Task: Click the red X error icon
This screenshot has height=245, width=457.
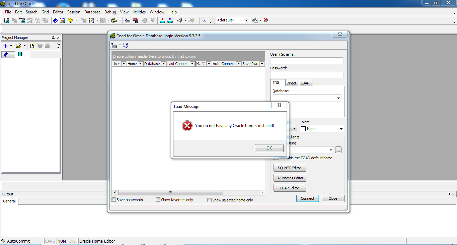Action: 187,126
